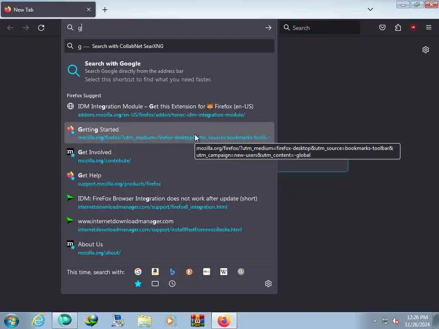Select the Search with Google shortcut
The height and width of the screenshot is (329, 439).
point(169,72)
